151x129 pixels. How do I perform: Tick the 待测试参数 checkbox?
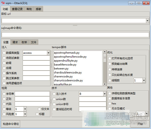4,58
